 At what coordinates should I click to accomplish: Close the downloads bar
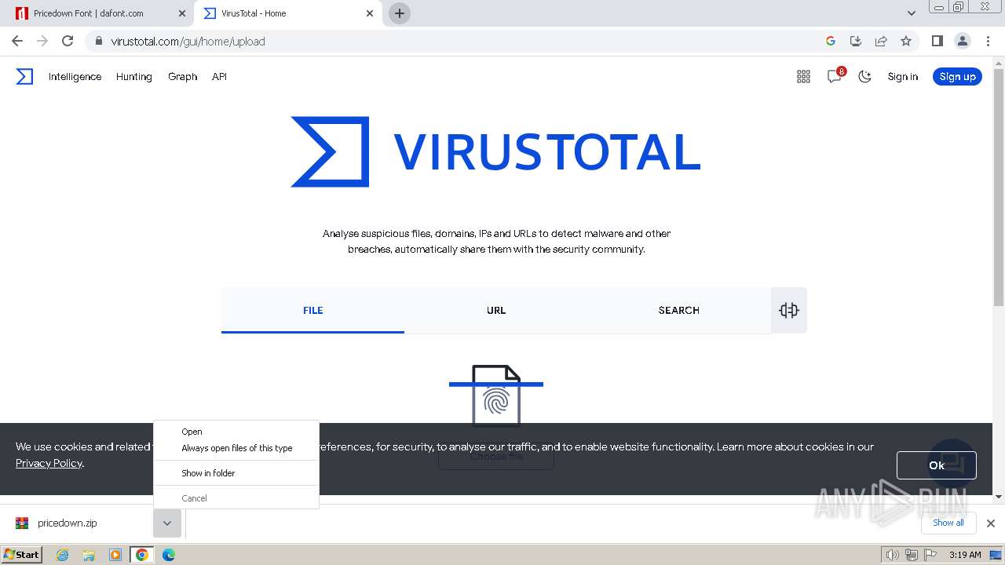pyautogui.click(x=990, y=523)
